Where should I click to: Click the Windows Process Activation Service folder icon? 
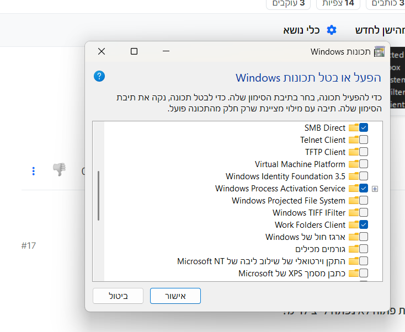(354, 188)
